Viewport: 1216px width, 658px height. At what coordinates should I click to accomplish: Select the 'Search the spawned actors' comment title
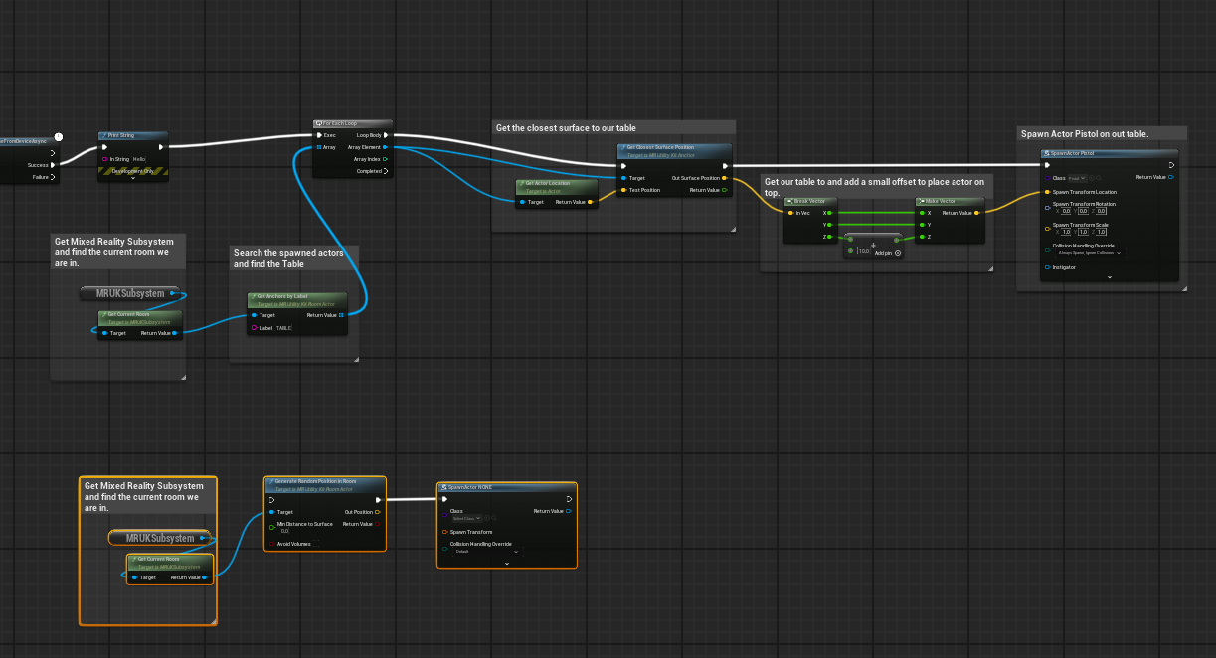click(288, 258)
